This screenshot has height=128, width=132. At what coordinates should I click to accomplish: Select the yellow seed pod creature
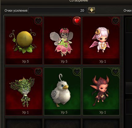tap(24, 40)
